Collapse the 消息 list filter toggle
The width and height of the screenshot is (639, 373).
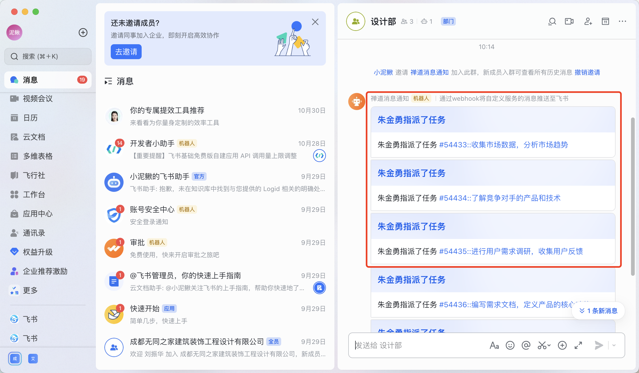click(x=108, y=81)
